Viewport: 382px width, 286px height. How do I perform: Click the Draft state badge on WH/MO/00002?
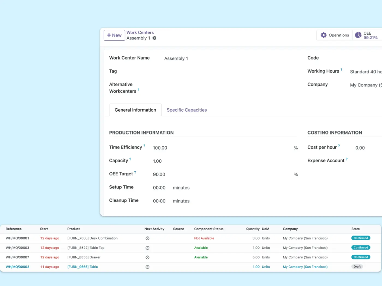coord(357,267)
